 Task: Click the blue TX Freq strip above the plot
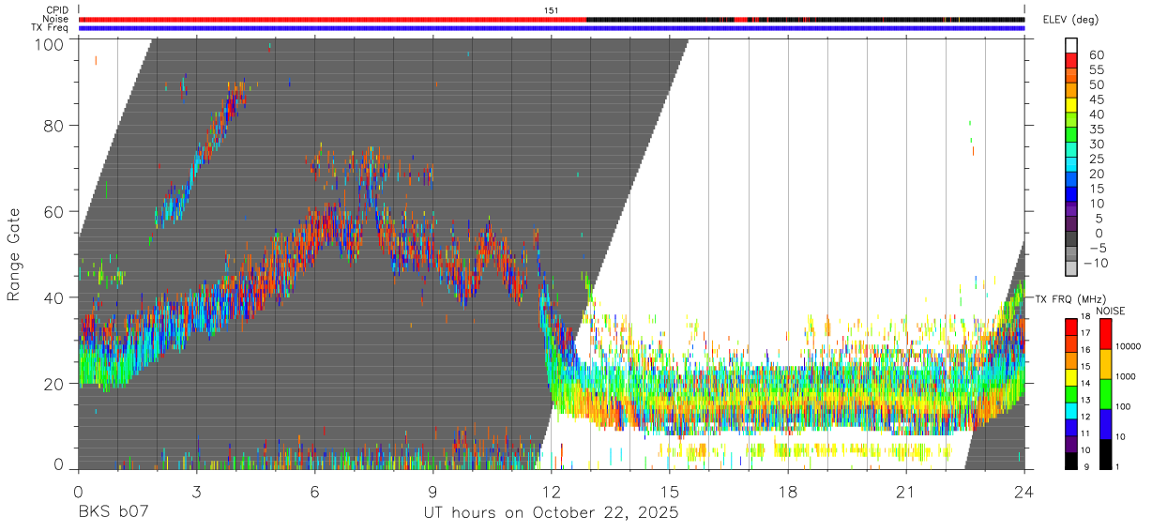pyautogui.click(x=552, y=28)
